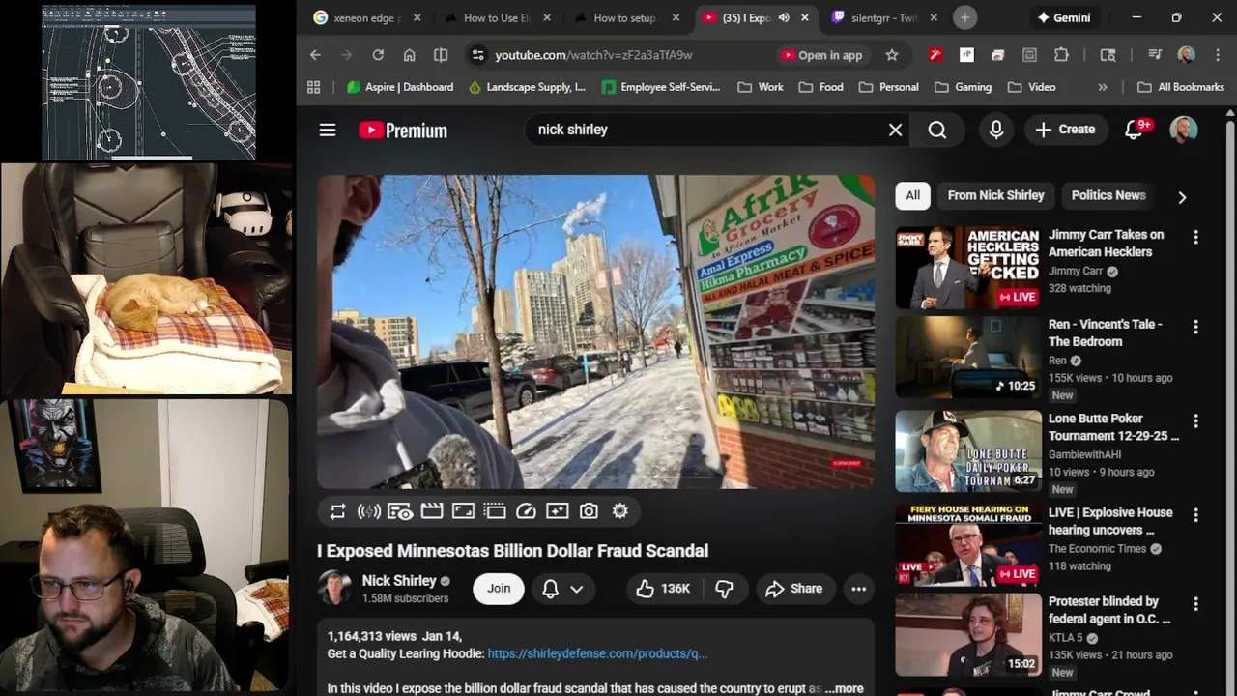Image resolution: width=1237 pixels, height=696 pixels.
Task: Bookmark this page with the star
Action: [x=892, y=55]
